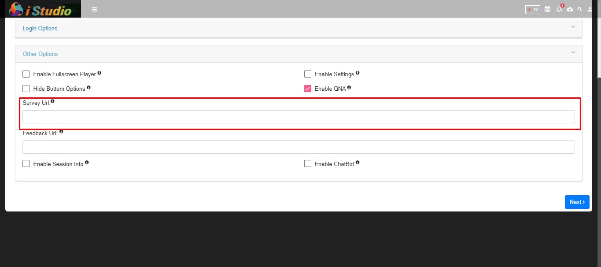The height and width of the screenshot is (267, 601).
Task: Show info icon next to Survey Url
Action: point(53,101)
